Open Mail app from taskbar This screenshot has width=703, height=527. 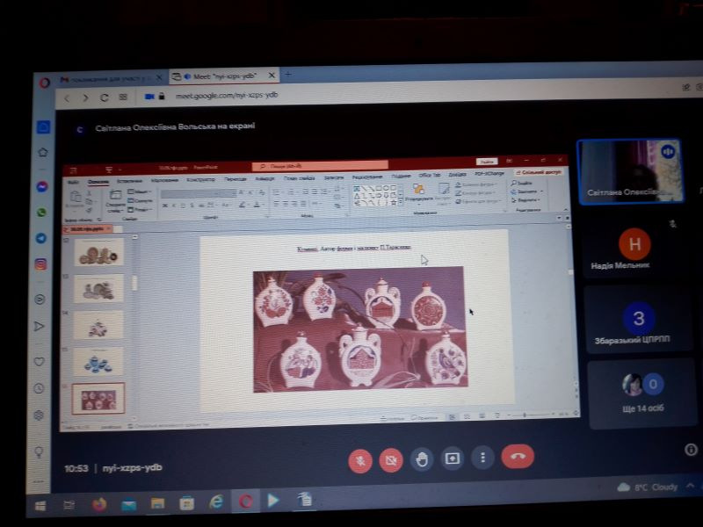click(x=128, y=505)
